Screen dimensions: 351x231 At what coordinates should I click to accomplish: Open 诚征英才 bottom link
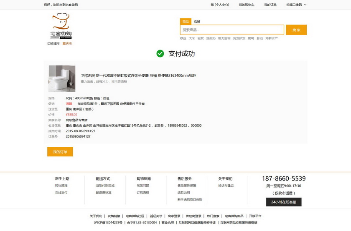tap(156, 216)
